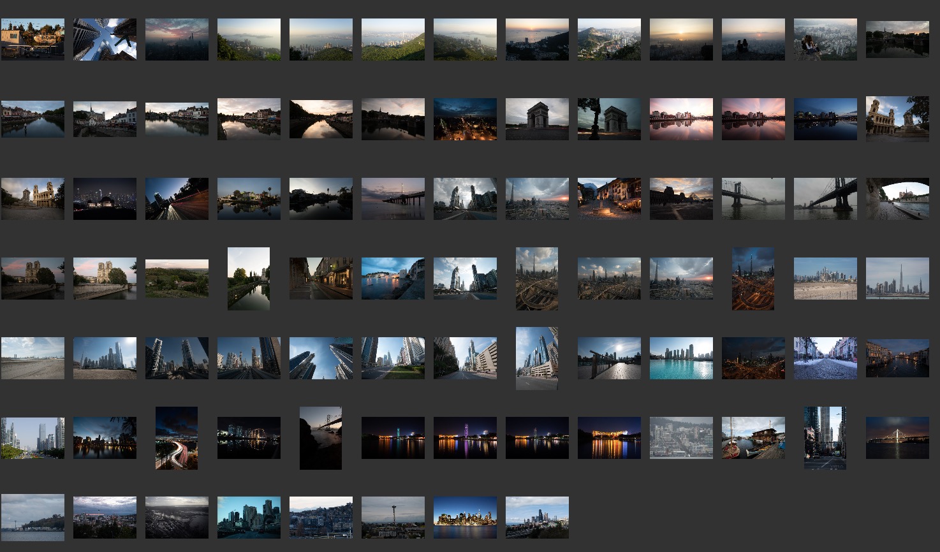Click the black and white aerial landscape photo
The image size is (940, 552).
point(177,518)
